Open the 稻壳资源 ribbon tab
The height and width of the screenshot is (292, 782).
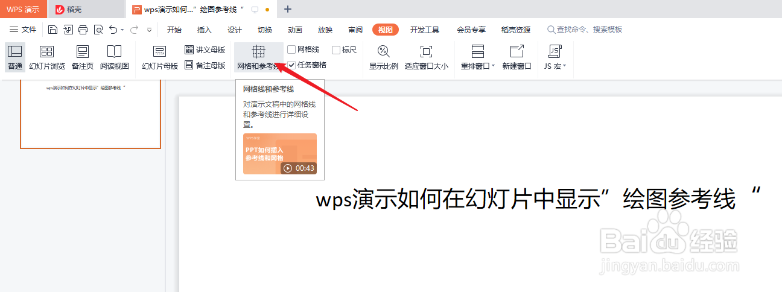point(516,30)
